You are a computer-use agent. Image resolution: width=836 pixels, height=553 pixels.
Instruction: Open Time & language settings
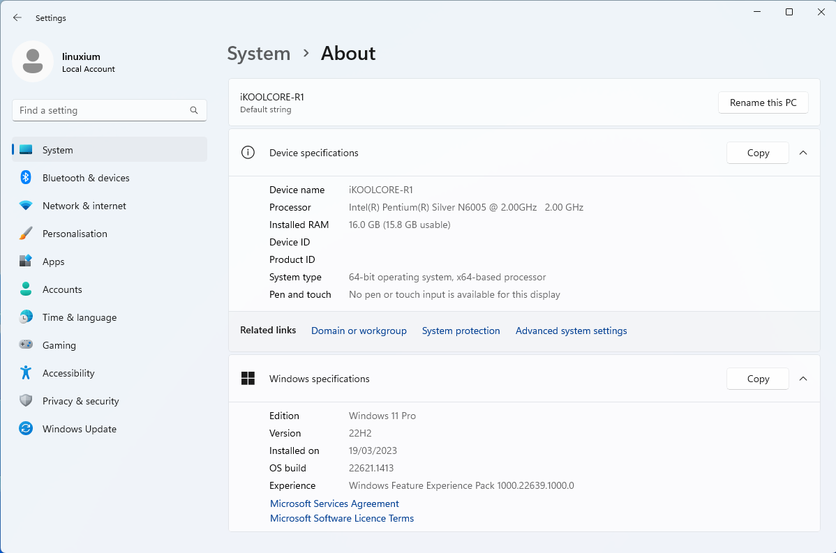coord(110,317)
